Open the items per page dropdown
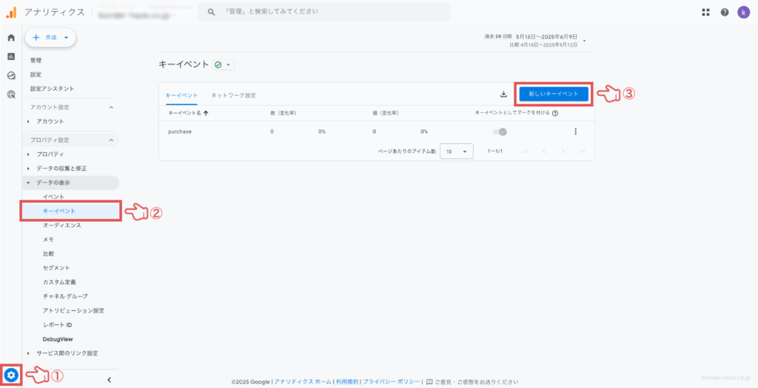The height and width of the screenshot is (388, 758). tap(457, 151)
